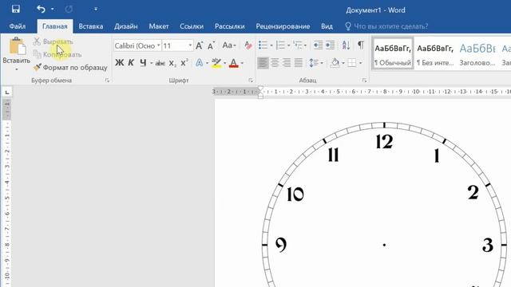Viewport: 511px width, 287px height.
Task: Click the Redo (repeat) icon
Action: click(69, 9)
